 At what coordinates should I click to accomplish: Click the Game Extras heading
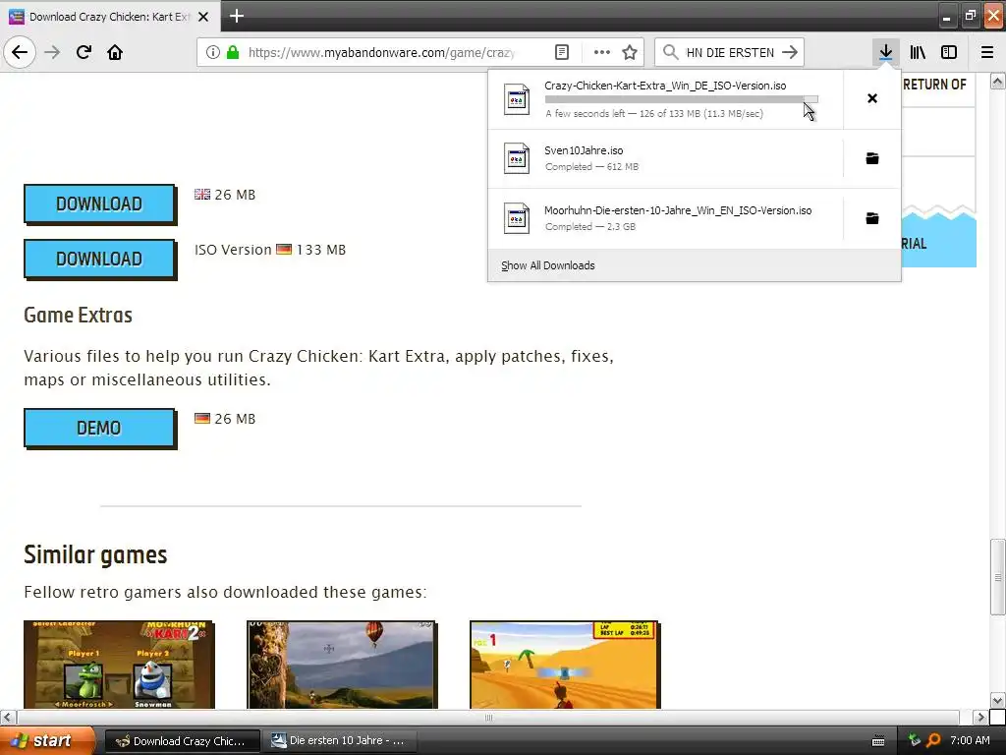point(79,316)
